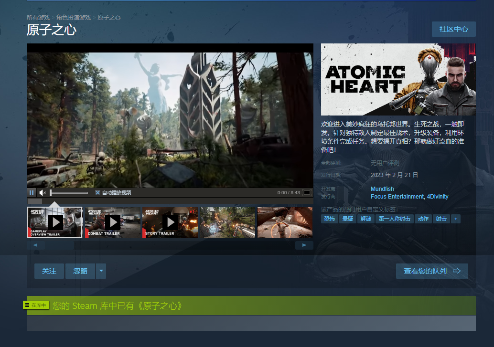This screenshot has height=347, width=494.
Task: Play the Story Trailer thumbnail
Action: tap(170, 222)
